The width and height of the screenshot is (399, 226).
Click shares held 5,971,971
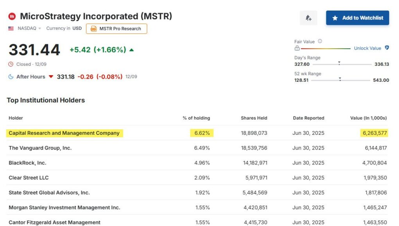256,178
